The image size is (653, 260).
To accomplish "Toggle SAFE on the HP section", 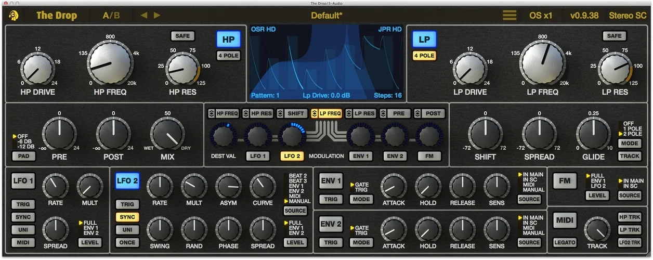I will coord(182,36).
